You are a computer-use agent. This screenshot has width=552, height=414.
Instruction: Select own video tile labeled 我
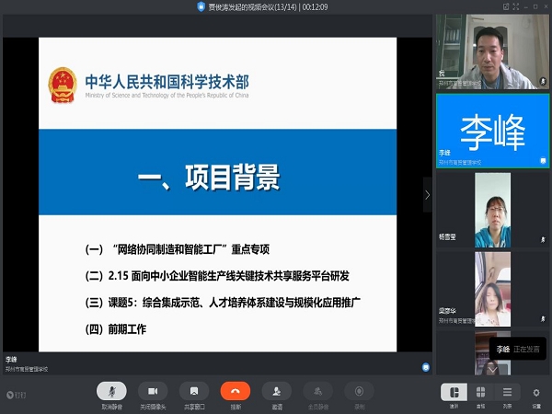tap(492, 52)
